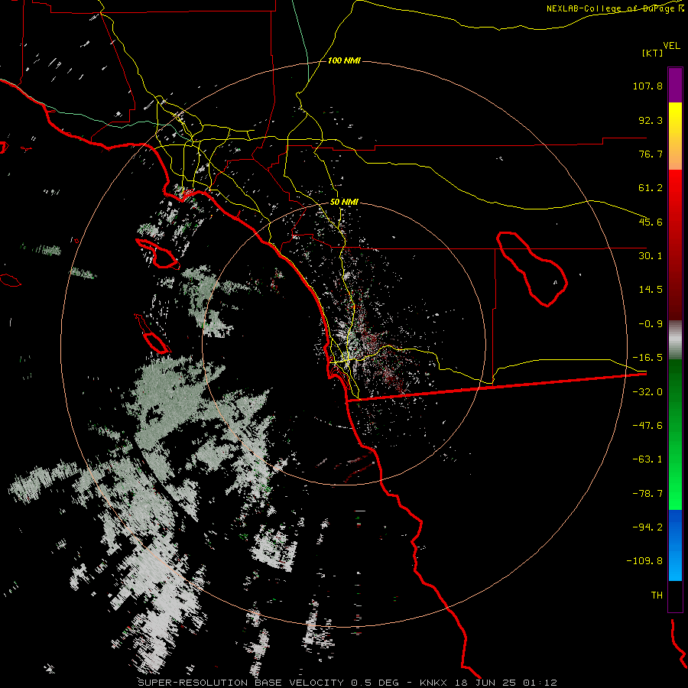Click the [KT] units label
Viewport: 688px width, 688px height.
click(x=652, y=53)
